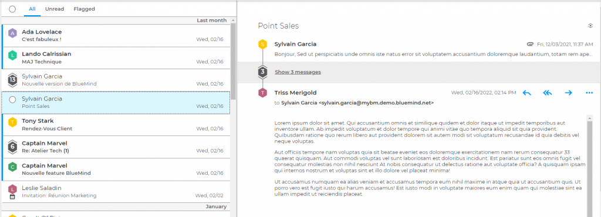The width and height of the screenshot is (601, 217).
Task: Click the Lando Calrissian avatar icon
Action: point(13,56)
